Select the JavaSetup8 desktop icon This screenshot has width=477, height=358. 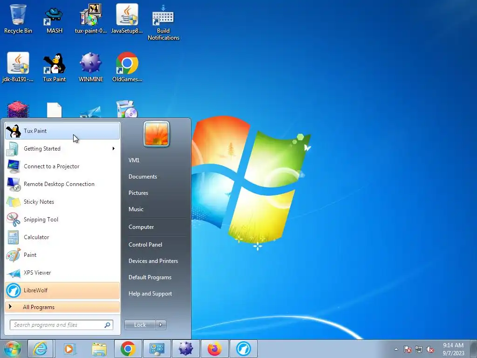pyautogui.click(x=127, y=19)
